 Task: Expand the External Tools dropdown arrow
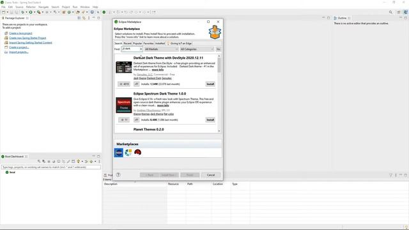click(x=43, y=12)
